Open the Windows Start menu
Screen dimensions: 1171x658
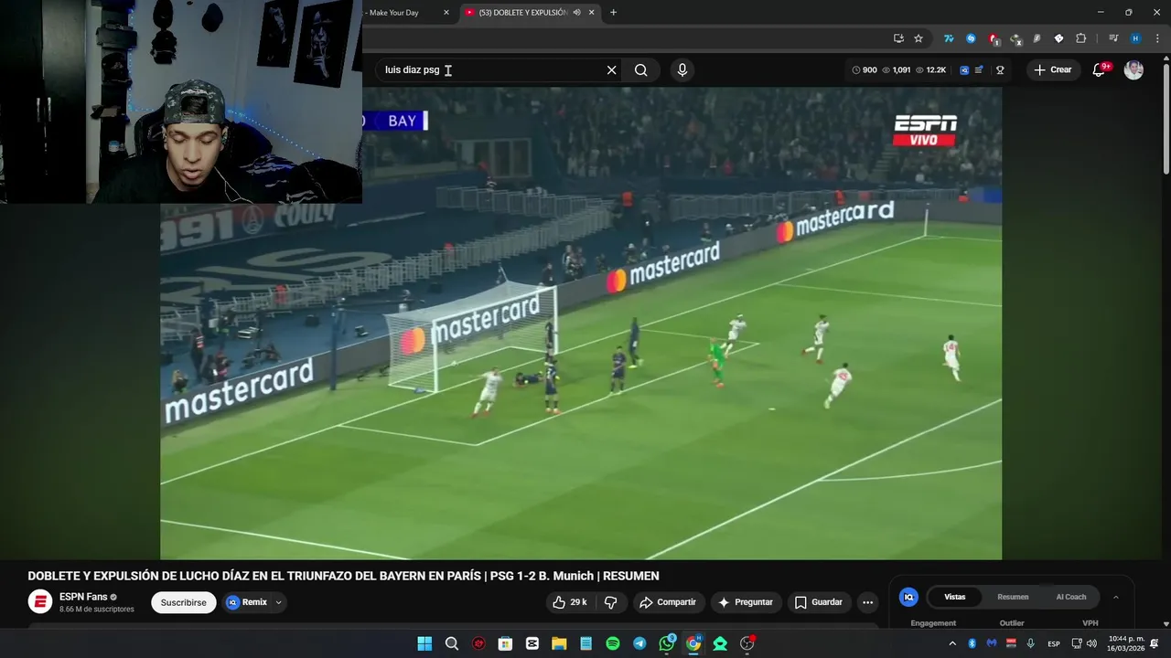pos(424,643)
